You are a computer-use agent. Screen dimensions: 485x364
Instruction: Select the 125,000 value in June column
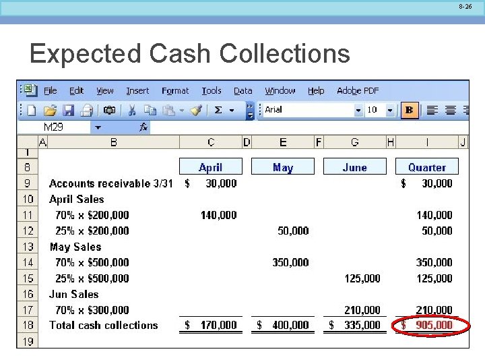362,278
